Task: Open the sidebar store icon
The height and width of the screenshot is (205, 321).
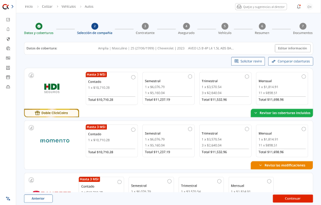Action: pos(8,77)
